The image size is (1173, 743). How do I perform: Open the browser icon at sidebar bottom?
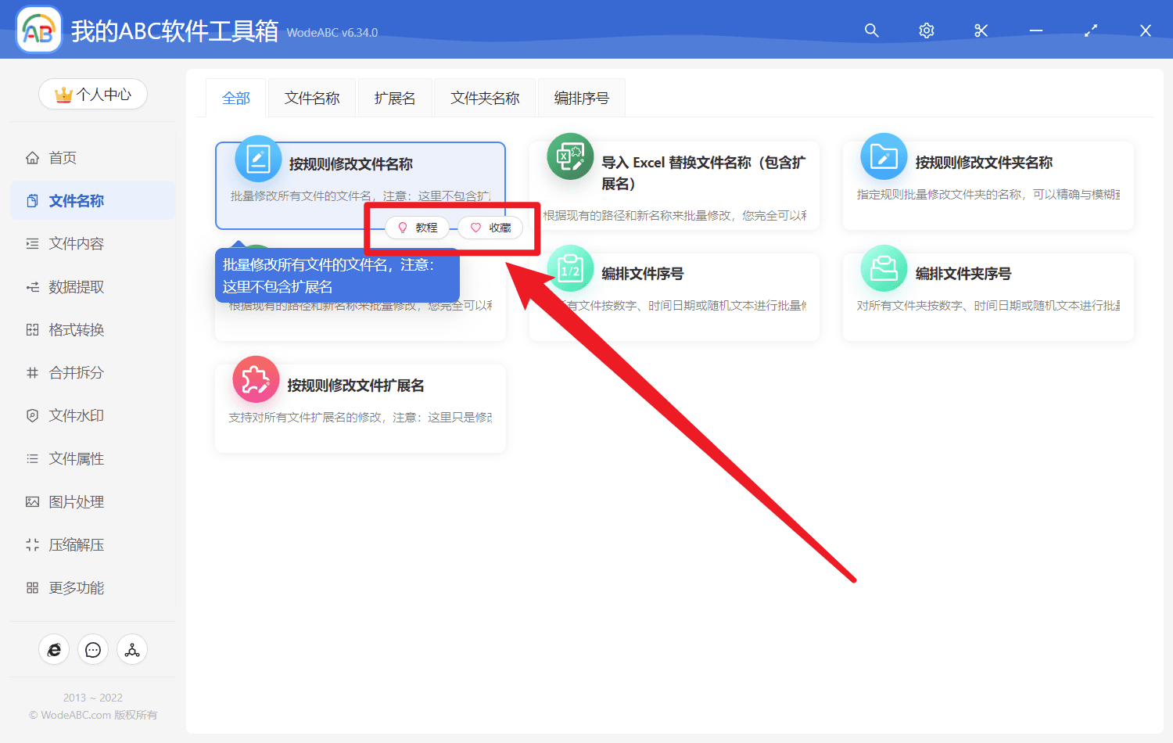click(x=54, y=650)
